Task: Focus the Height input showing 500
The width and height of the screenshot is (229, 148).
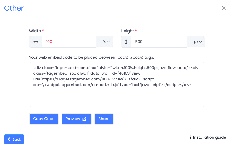Action: tap(159, 42)
